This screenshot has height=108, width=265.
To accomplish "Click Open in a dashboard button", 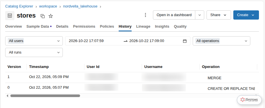I will click(x=174, y=15).
